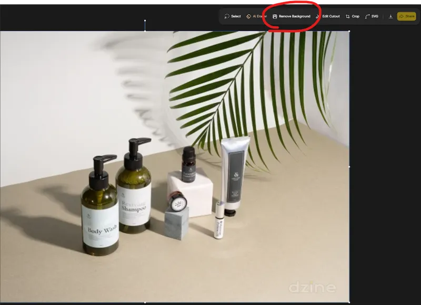Select the Crop tool
This screenshot has height=305, width=421.
[x=353, y=16]
